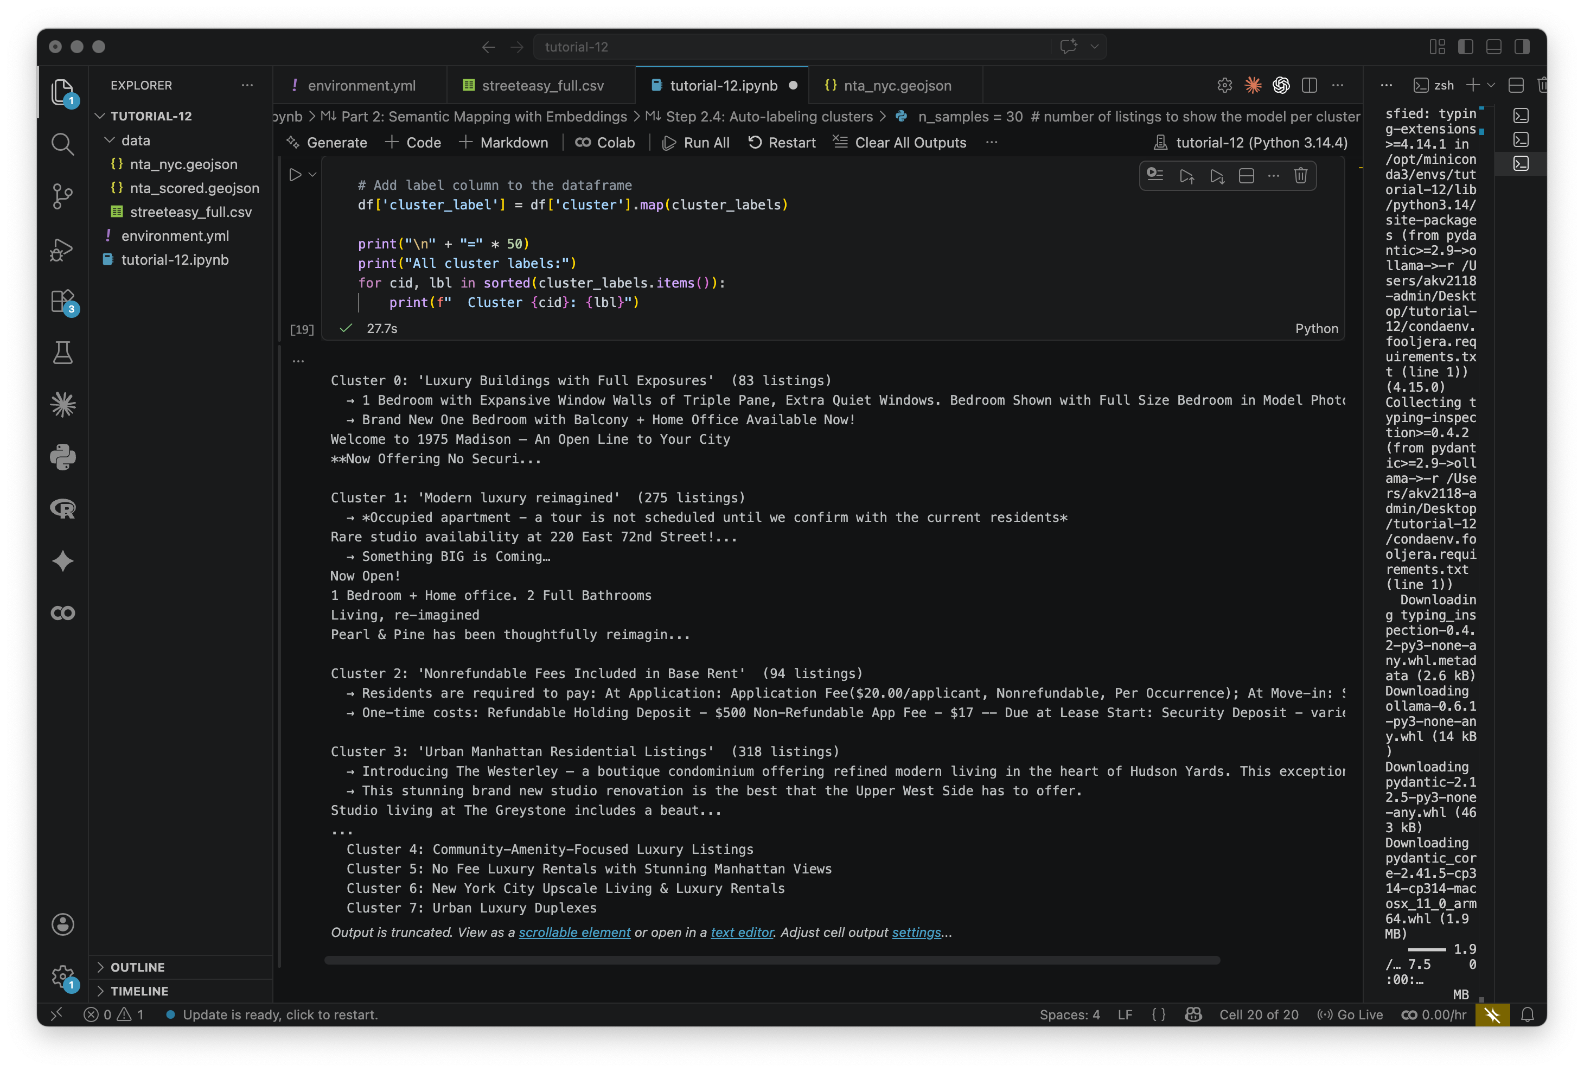Open Copilot status icon in status bar

1193,1014
